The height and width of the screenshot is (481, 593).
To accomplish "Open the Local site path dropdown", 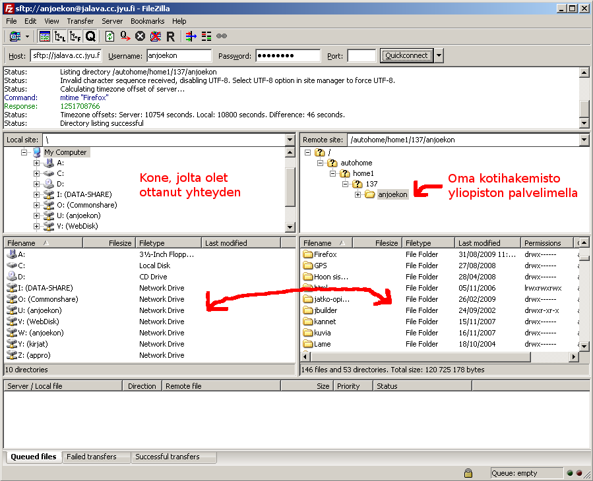I will click(290, 140).
